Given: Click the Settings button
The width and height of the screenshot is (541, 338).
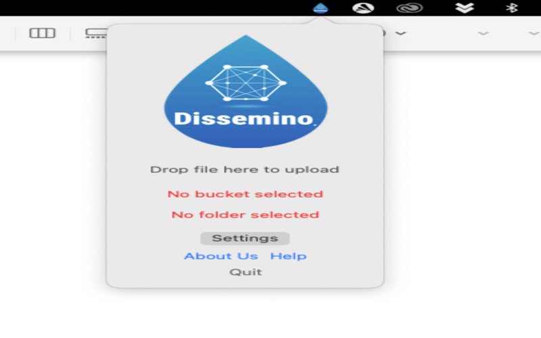Looking at the screenshot, I should (x=245, y=239).
